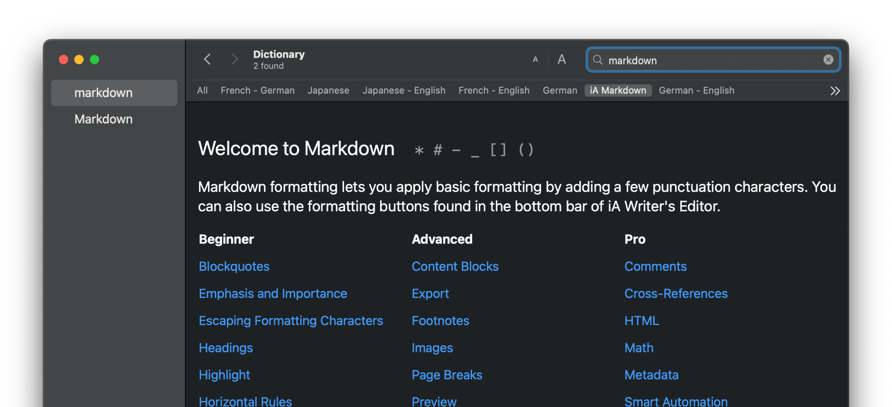
Task: Open the Highlight link
Action: [x=224, y=375]
